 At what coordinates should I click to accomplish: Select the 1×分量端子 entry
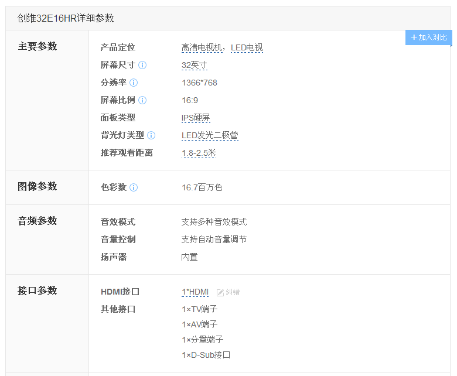[x=203, y=340]
